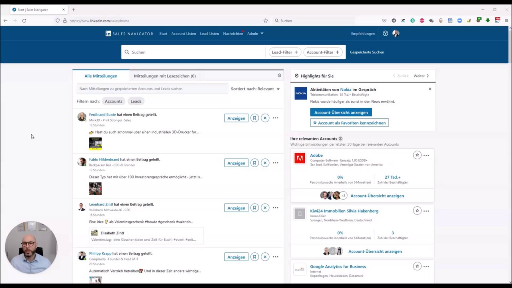This screenshot has height=288, width=512.
Task: Bookmark Philipp Krapp's notification
Action: 254,257
